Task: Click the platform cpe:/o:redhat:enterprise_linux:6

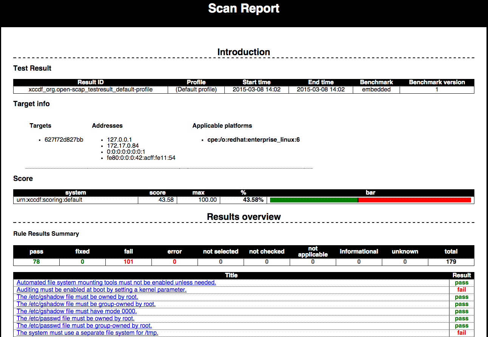Action: [x=253, y=139]
